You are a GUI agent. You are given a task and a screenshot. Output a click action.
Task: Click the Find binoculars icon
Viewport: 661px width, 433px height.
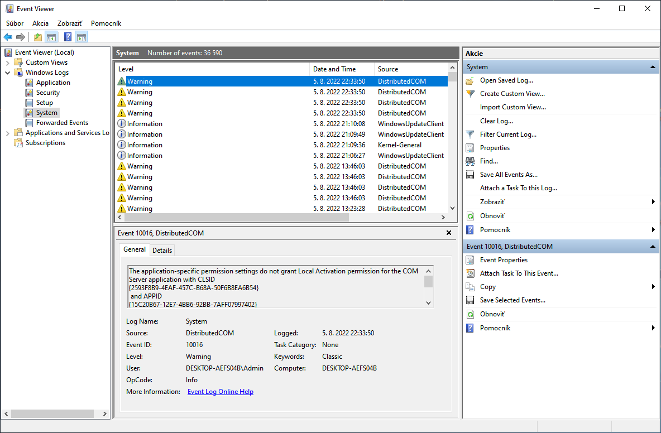coord(470,161)
